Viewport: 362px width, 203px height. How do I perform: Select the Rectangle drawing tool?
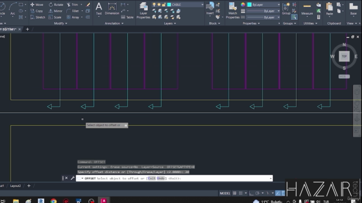21,5
